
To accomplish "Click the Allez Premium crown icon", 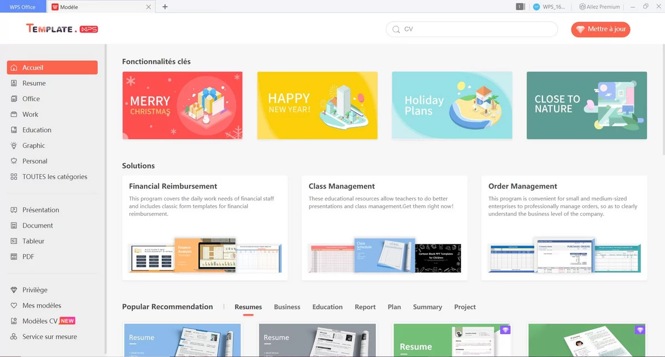I will point(582,7).
